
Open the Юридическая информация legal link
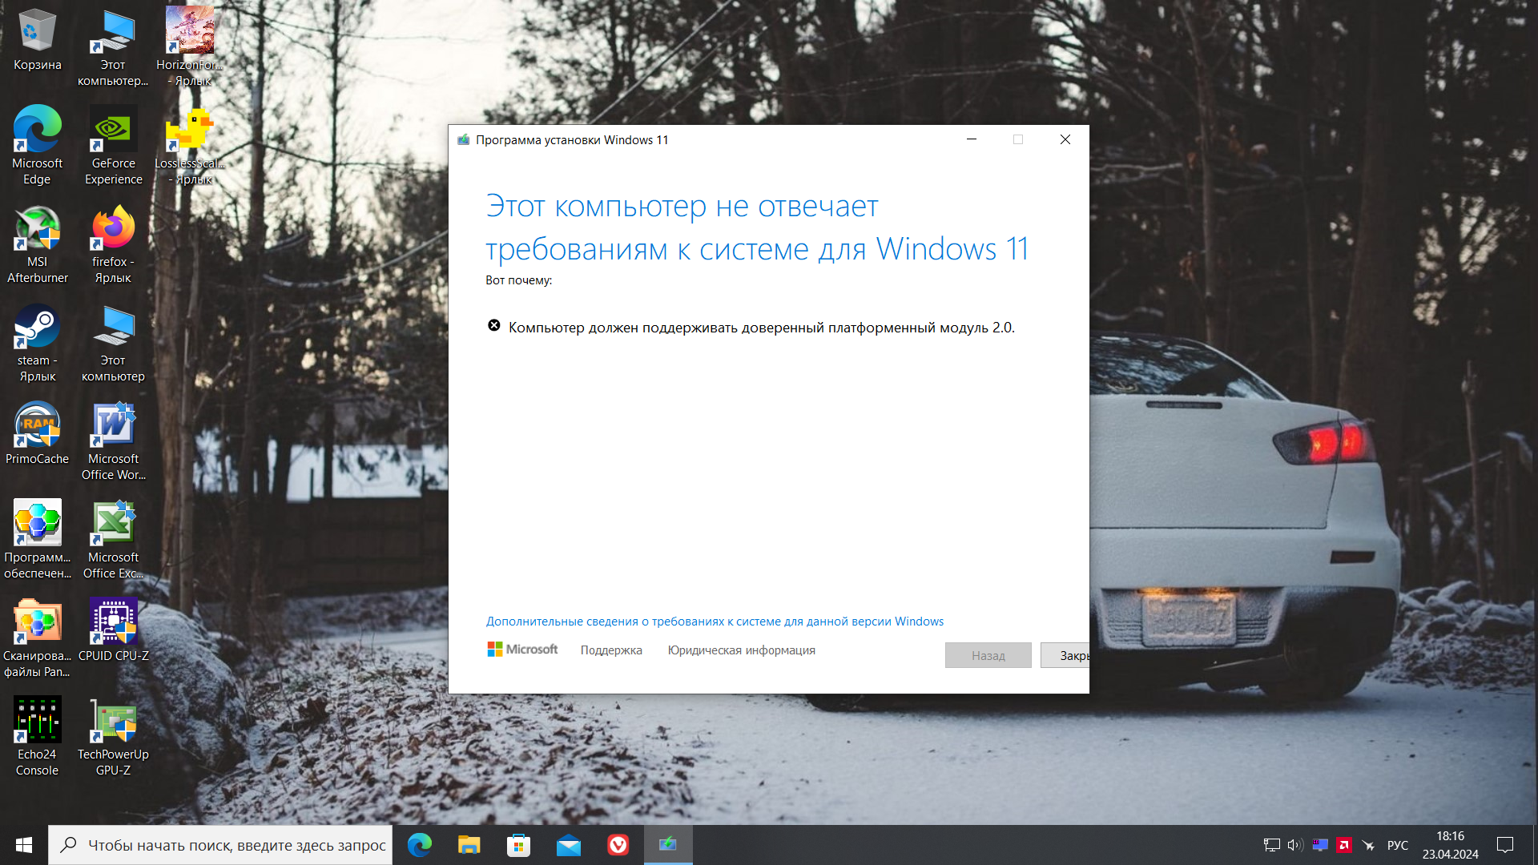coord(741,650)
